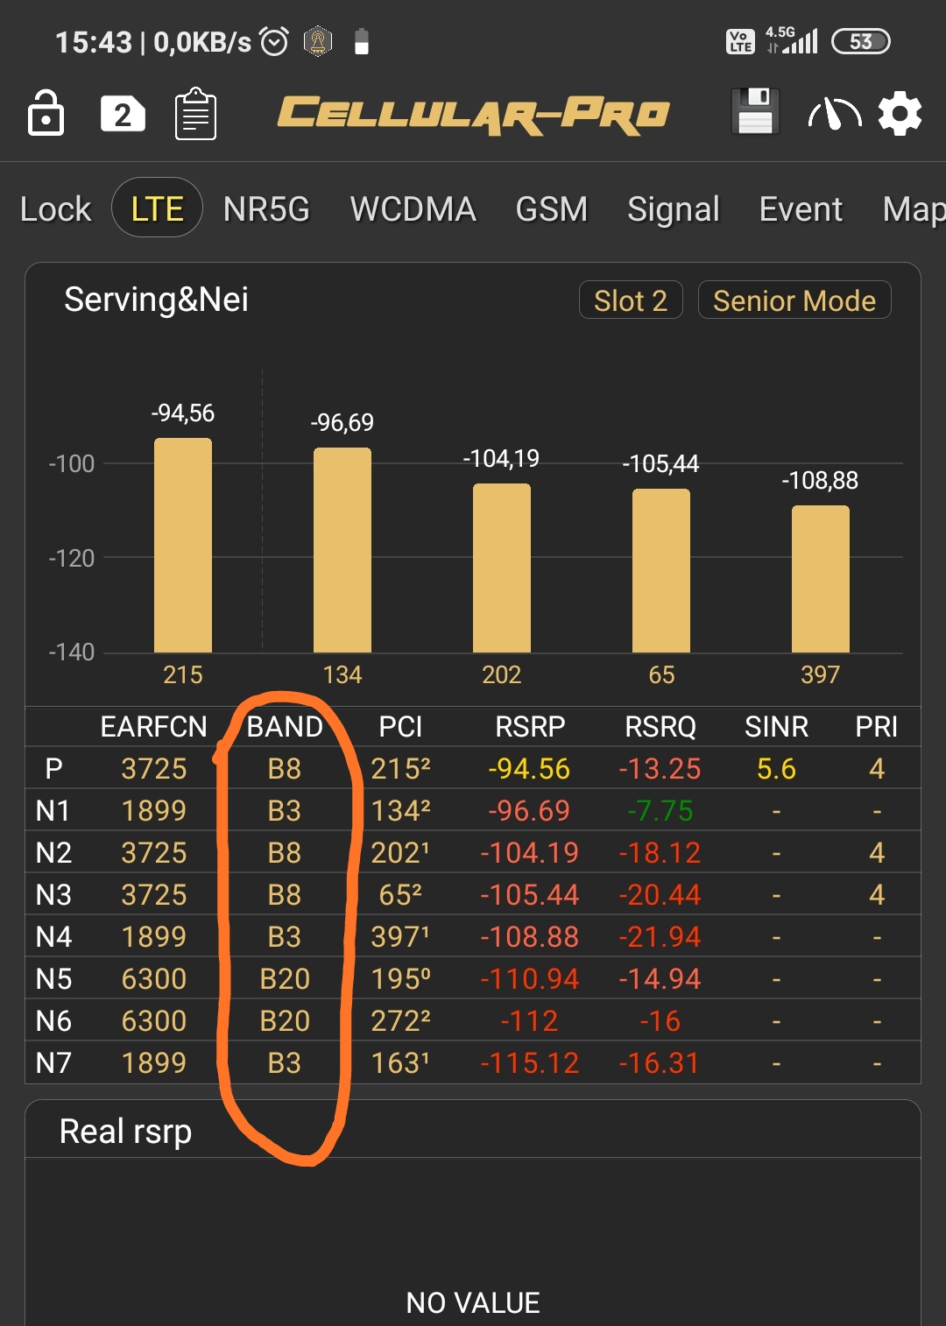Open the clipboard log icon

tap(195, 114)
